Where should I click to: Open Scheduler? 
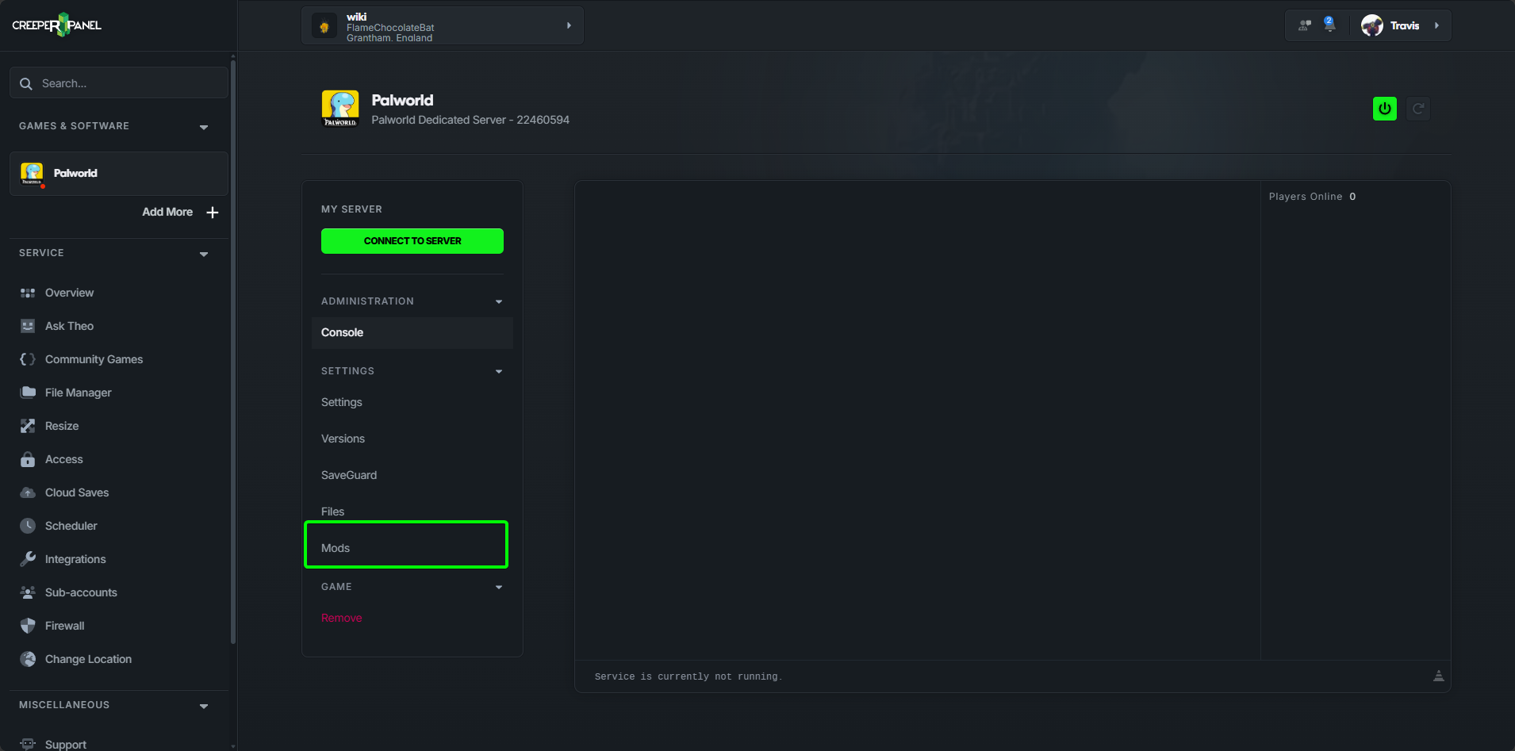tap(71, 526)
